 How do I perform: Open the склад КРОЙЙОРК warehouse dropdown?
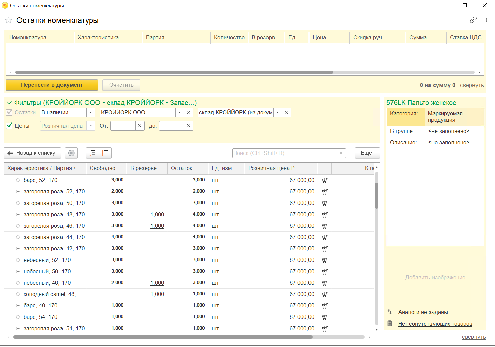(278, 113)
